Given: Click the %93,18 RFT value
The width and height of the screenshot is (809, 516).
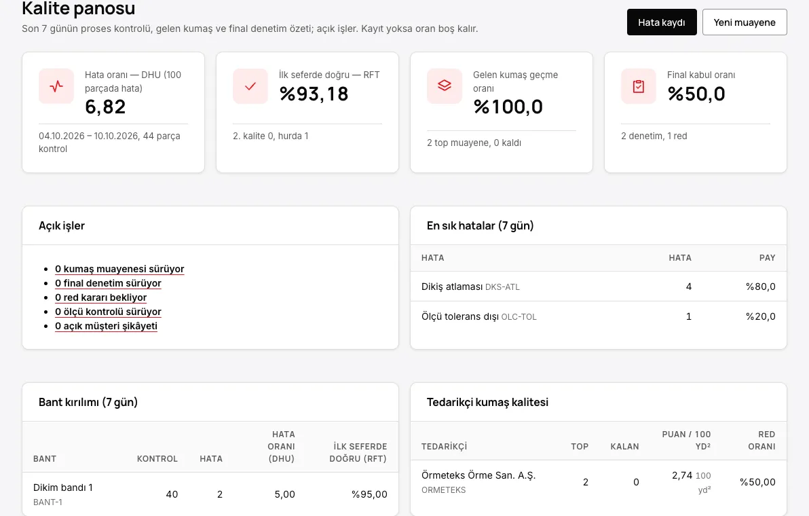Looking at the screenshot, I should coord(314,94).
